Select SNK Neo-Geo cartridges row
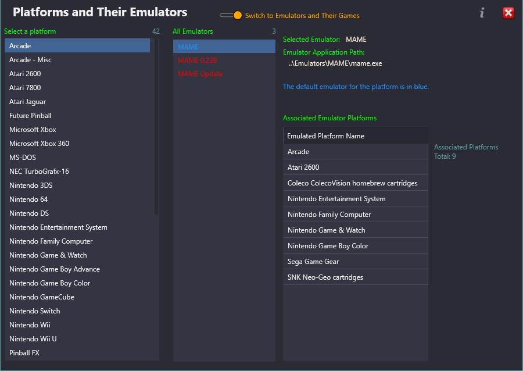The image size is (523, 371). 356,277
